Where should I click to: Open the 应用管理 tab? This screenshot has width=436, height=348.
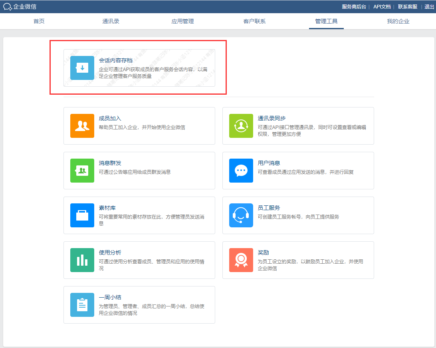[x=182, y=21]
